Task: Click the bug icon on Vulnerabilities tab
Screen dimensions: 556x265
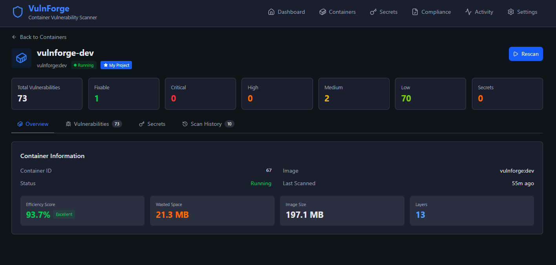Action: pos(68,124)
